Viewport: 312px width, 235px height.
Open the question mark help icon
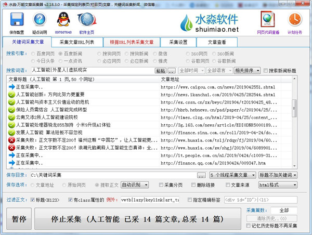(x=40, y=19)
